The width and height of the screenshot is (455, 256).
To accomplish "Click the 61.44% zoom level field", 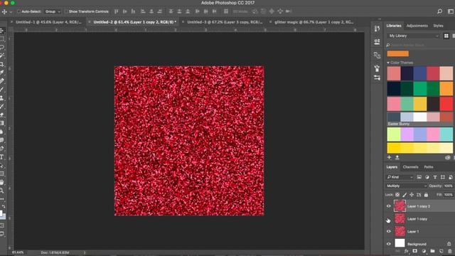I will pyautogui.click(x=18, y=252).
